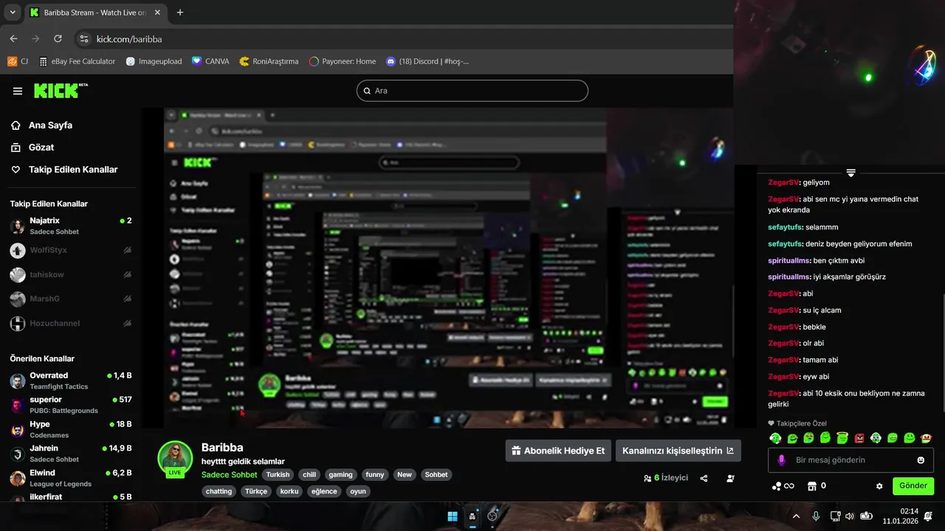Viewport: 945px width, 531px height.
Task: Open Gözat in sidebar
Action: [33, 147]
